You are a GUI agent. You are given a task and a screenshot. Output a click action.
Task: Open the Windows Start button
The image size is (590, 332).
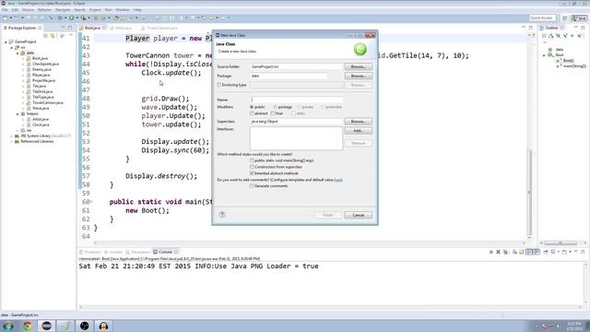(8, 326)
